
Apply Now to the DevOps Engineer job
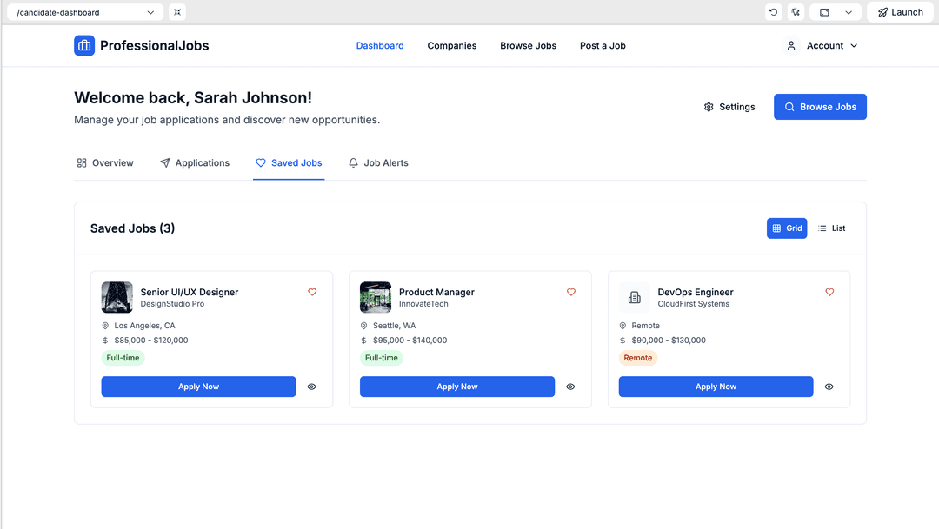pos(716,387)
